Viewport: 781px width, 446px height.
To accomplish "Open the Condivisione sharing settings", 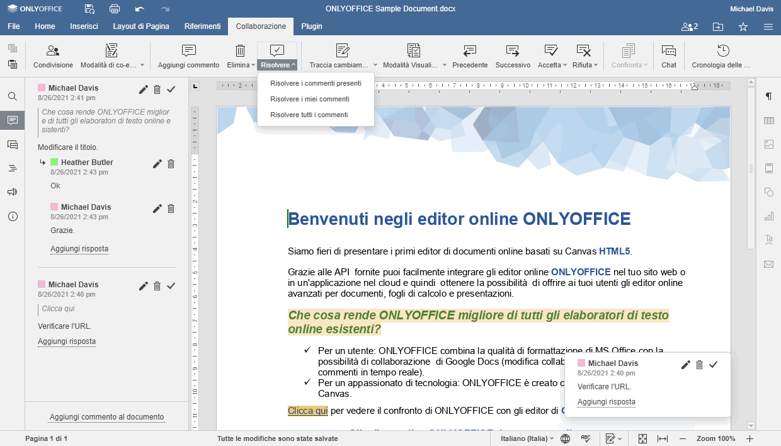I will point(53,56).
